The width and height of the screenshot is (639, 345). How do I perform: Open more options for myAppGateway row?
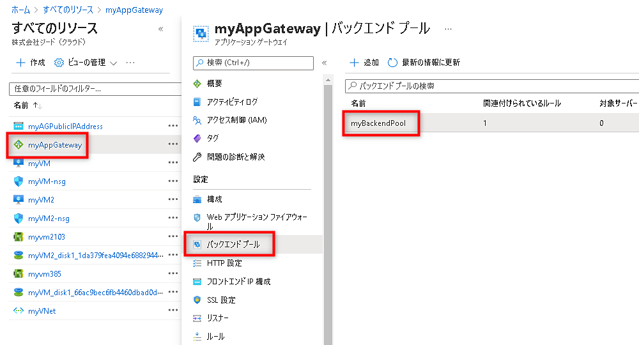coord(173,144)
